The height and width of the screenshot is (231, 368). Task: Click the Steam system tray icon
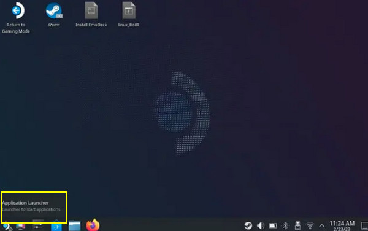click(248, 225)
